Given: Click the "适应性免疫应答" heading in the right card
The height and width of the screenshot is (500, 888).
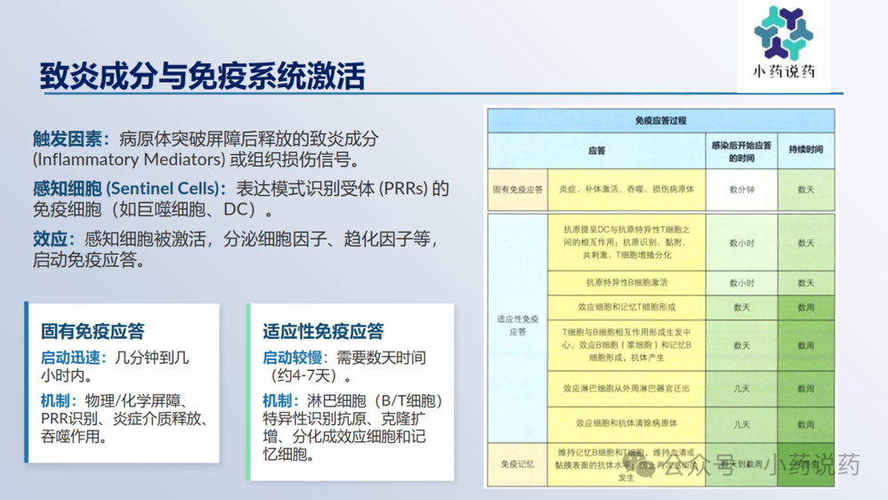Looking at the screenshot, I should click(323, 331).
